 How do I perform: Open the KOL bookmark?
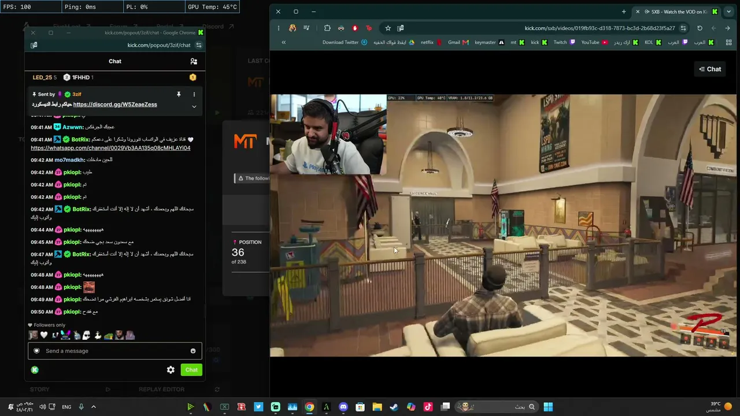pyautogui.click(x=653, y=42)
